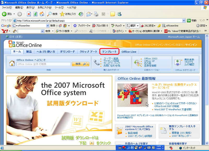
Task: Open the Google search box dropdown
Action: click(x=48, y=26)
